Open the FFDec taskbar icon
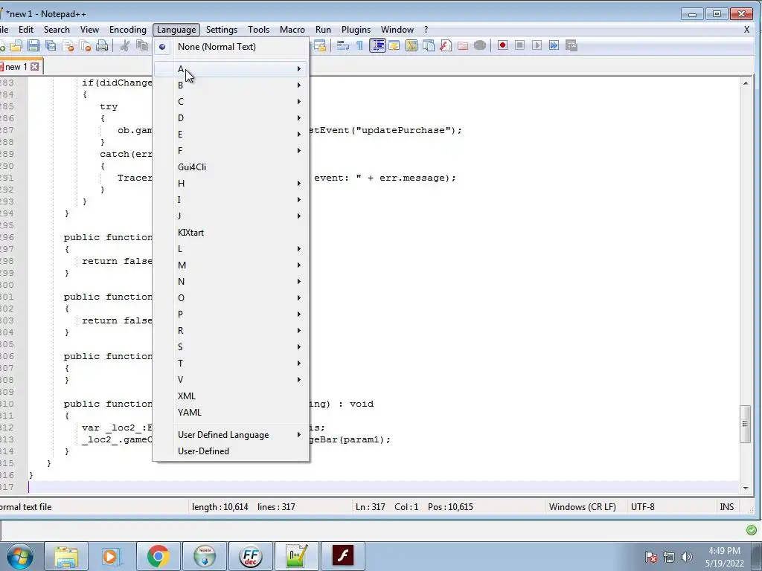 point(251,556)
